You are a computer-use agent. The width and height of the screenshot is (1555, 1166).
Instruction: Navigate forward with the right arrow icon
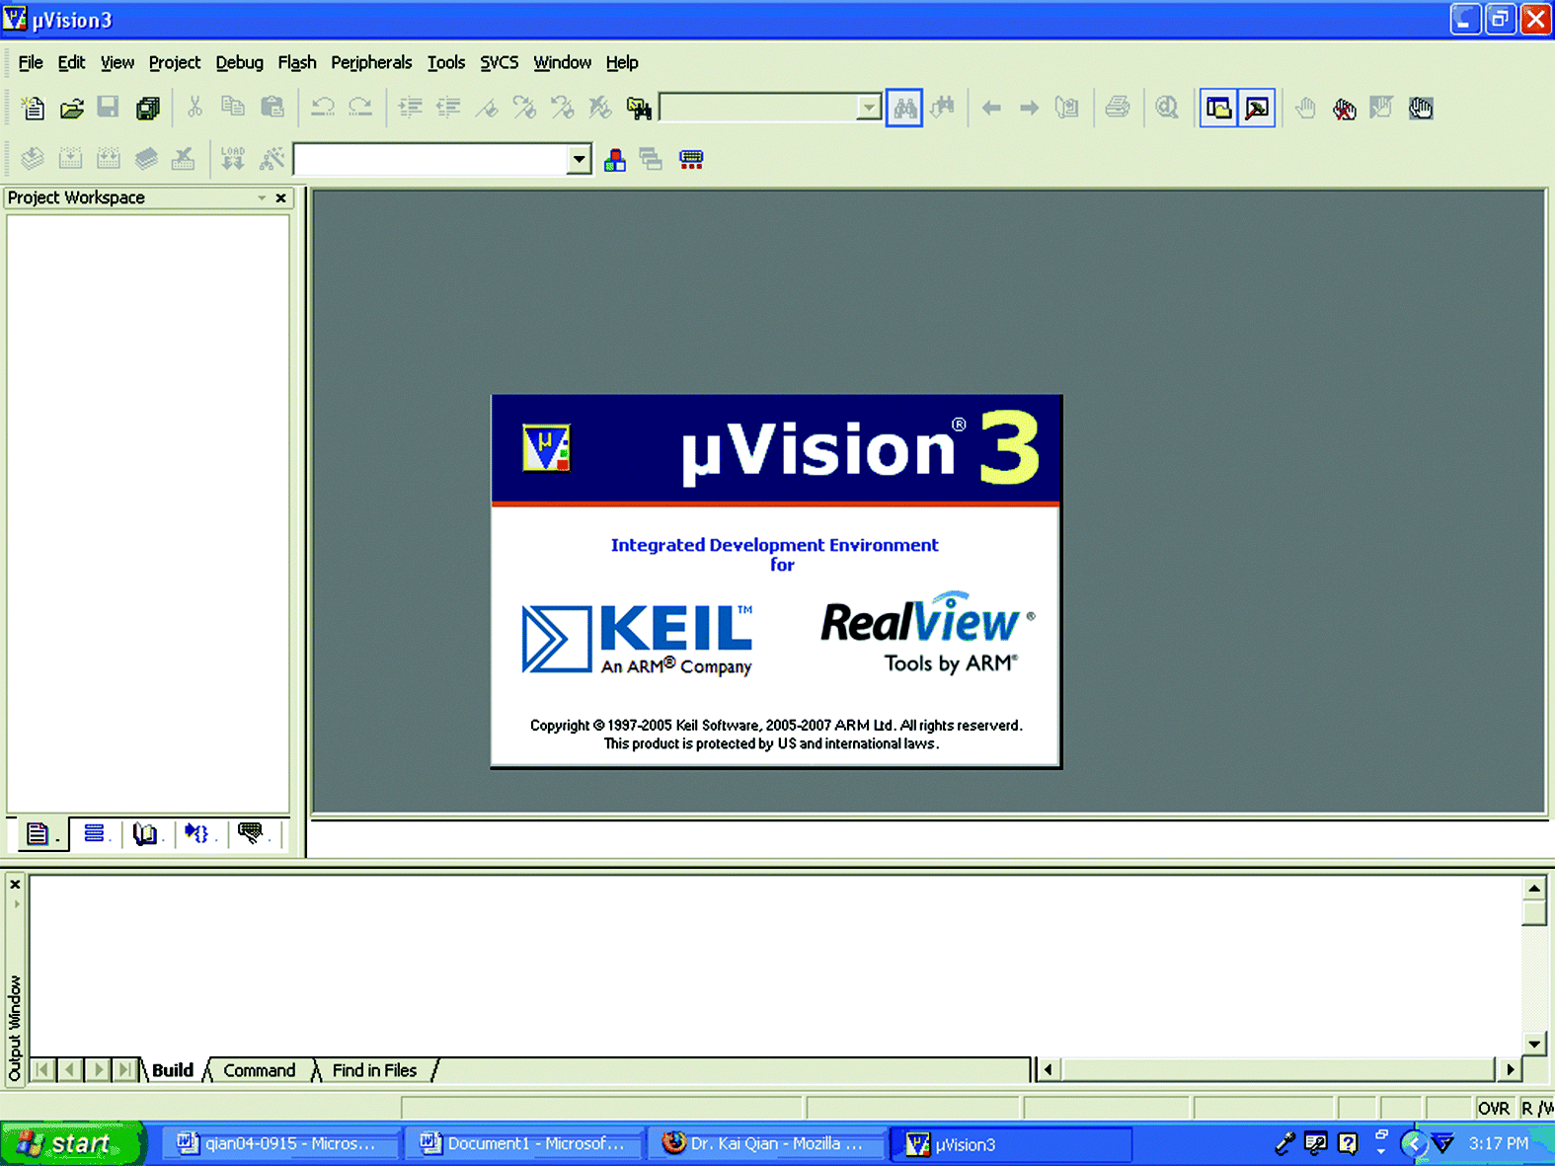[x=1029, y=108]
